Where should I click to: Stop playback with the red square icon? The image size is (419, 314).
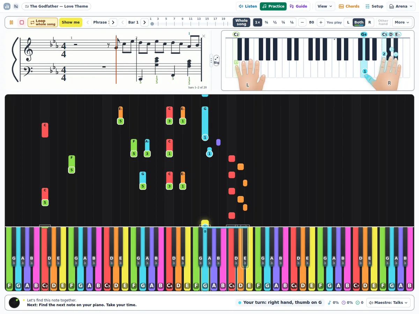click(22, 22)
